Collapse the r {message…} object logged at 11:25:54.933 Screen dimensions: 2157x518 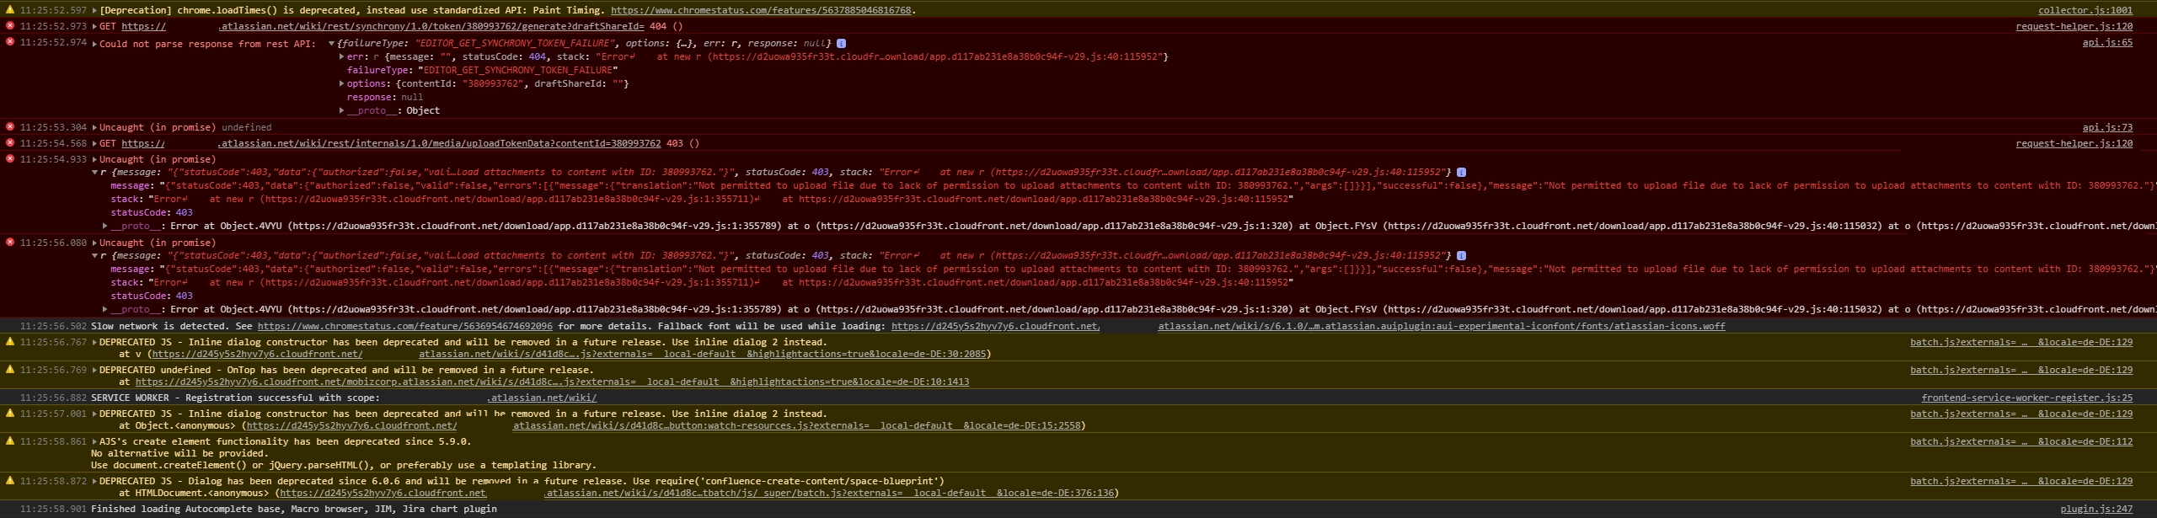point(95,173)
